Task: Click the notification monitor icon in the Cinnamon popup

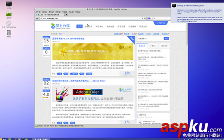Action: point(174,6)
